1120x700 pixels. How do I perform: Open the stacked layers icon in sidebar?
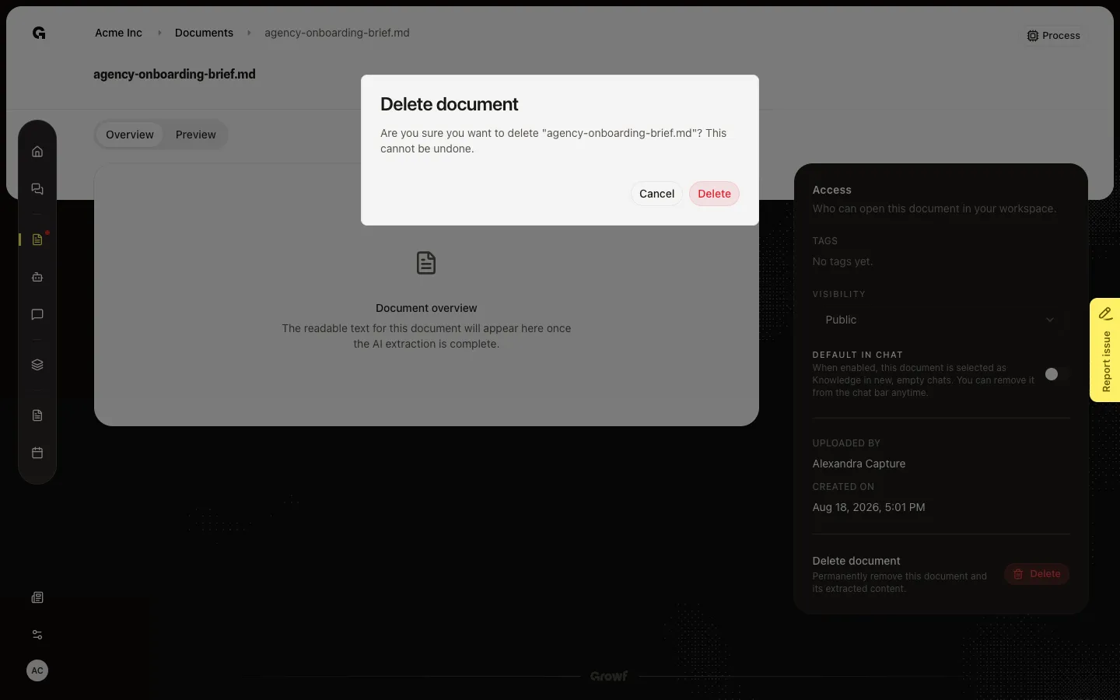[x=37, y=365]
